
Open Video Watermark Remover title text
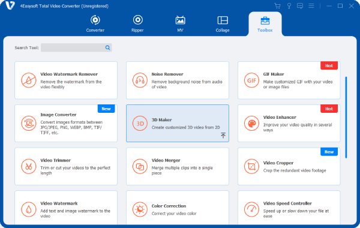point(69,74)
